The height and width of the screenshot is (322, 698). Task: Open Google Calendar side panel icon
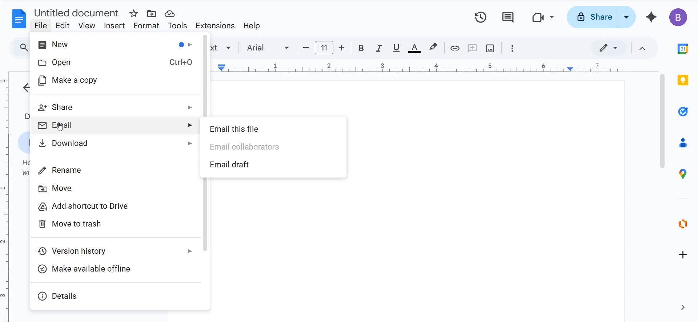(683, 49)
